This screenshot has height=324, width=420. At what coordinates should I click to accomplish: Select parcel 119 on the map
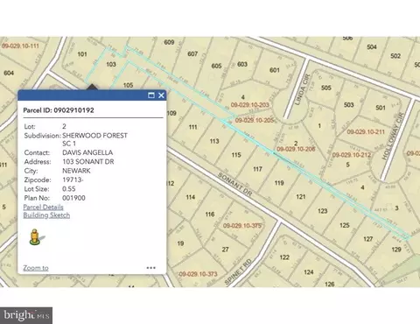[x=279, y=183]
